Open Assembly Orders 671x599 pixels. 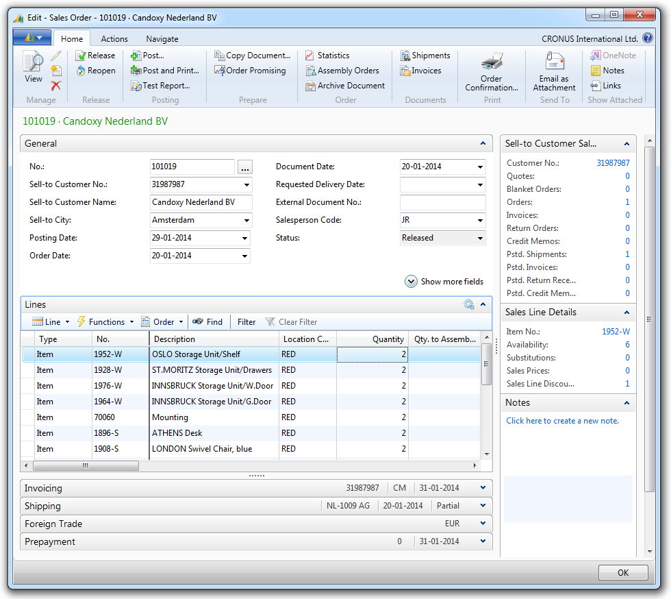tap(342, 71)
